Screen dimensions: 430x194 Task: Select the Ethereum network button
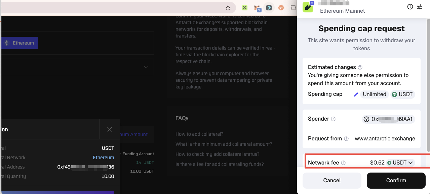pos(19,43)
